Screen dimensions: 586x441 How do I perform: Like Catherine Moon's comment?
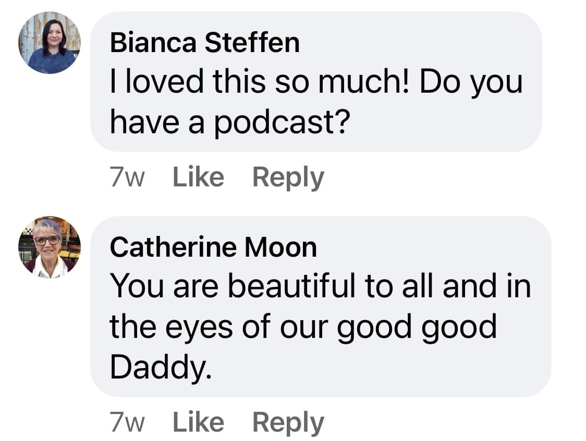[198, 422]
